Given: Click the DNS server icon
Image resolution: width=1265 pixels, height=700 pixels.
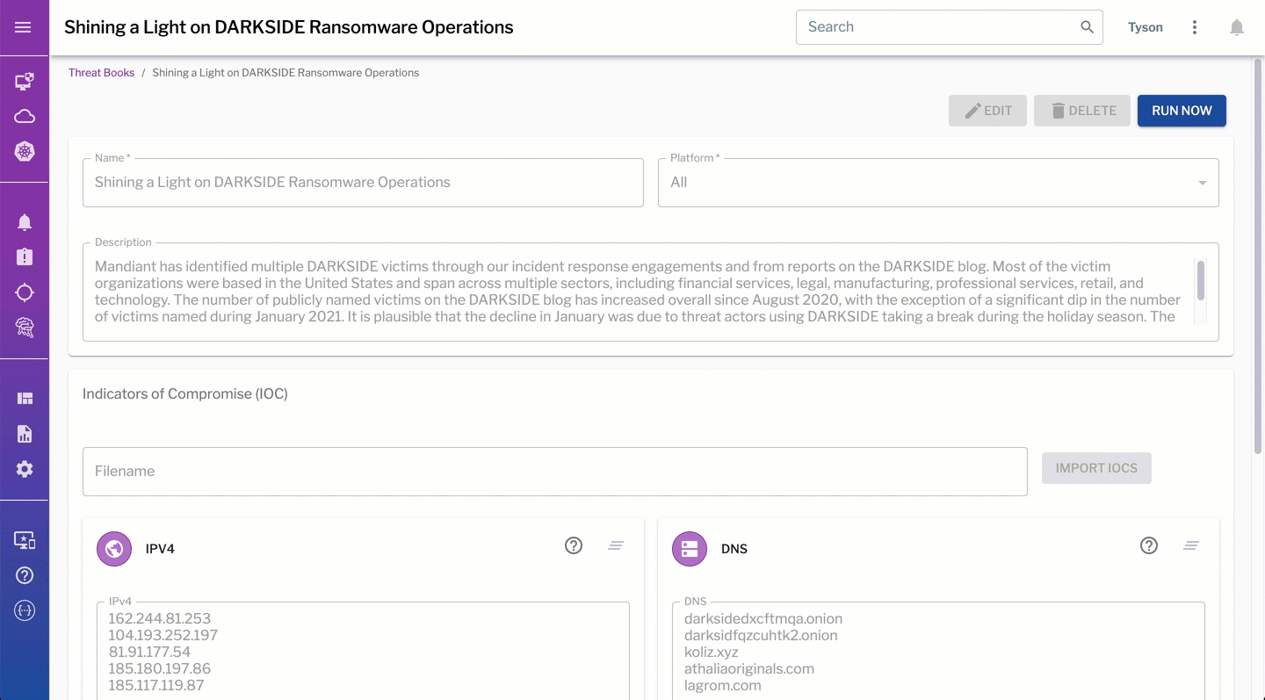Looking at the screenshot, I should [690, 549].
